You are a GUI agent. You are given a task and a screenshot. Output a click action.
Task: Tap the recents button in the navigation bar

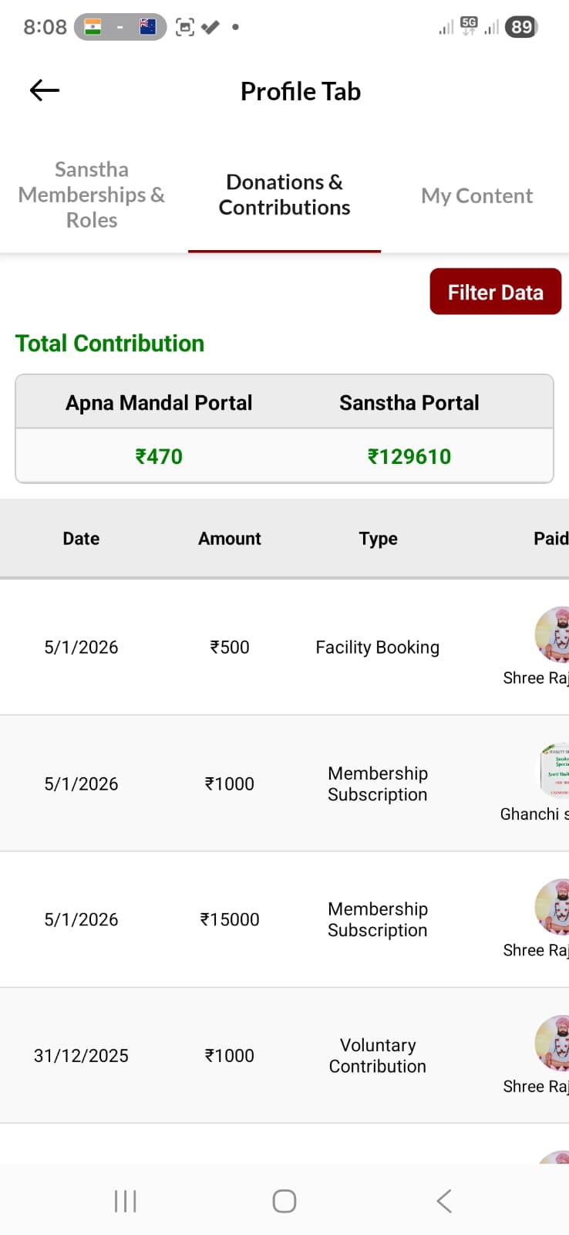click(125, 1200)
